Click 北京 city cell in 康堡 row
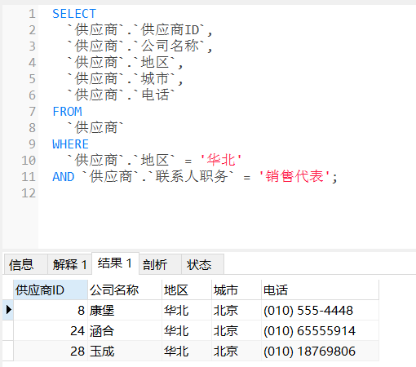The image size is (416, 367). [x=237, y=310]
